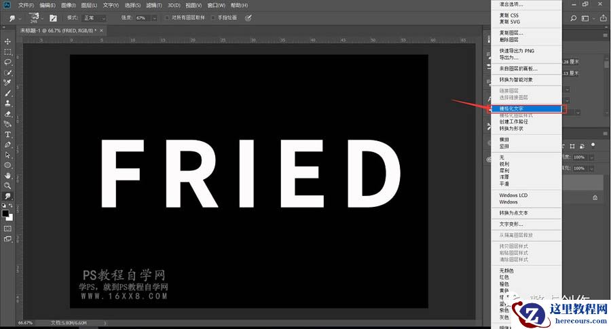The height and width of the screenshot is (329, 611).
Task: Close the 未标题-1 document tab
Action: point(103,31)
